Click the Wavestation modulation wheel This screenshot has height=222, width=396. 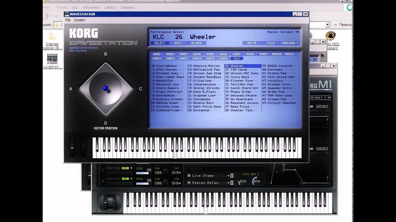click(83, 147)
